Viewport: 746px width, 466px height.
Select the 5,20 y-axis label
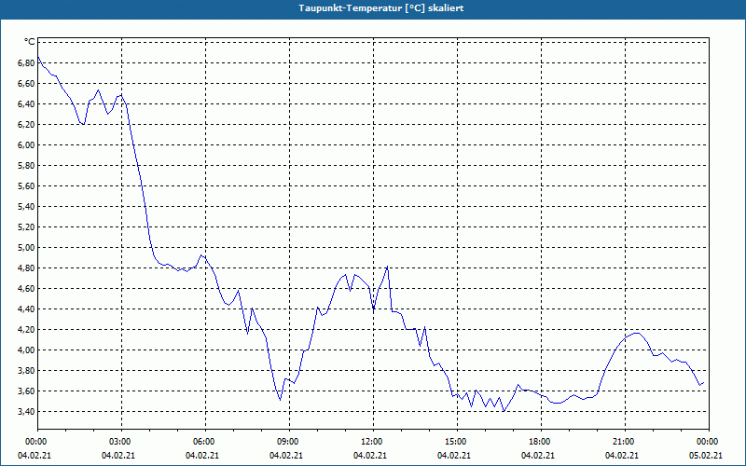26,226
